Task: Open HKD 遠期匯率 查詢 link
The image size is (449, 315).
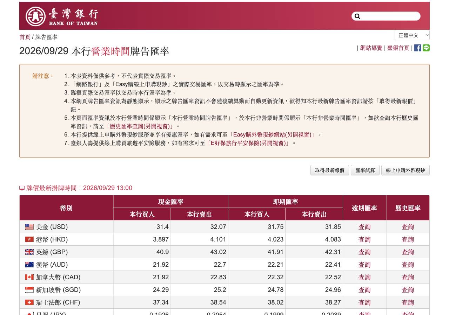Action: click(364, 239)
